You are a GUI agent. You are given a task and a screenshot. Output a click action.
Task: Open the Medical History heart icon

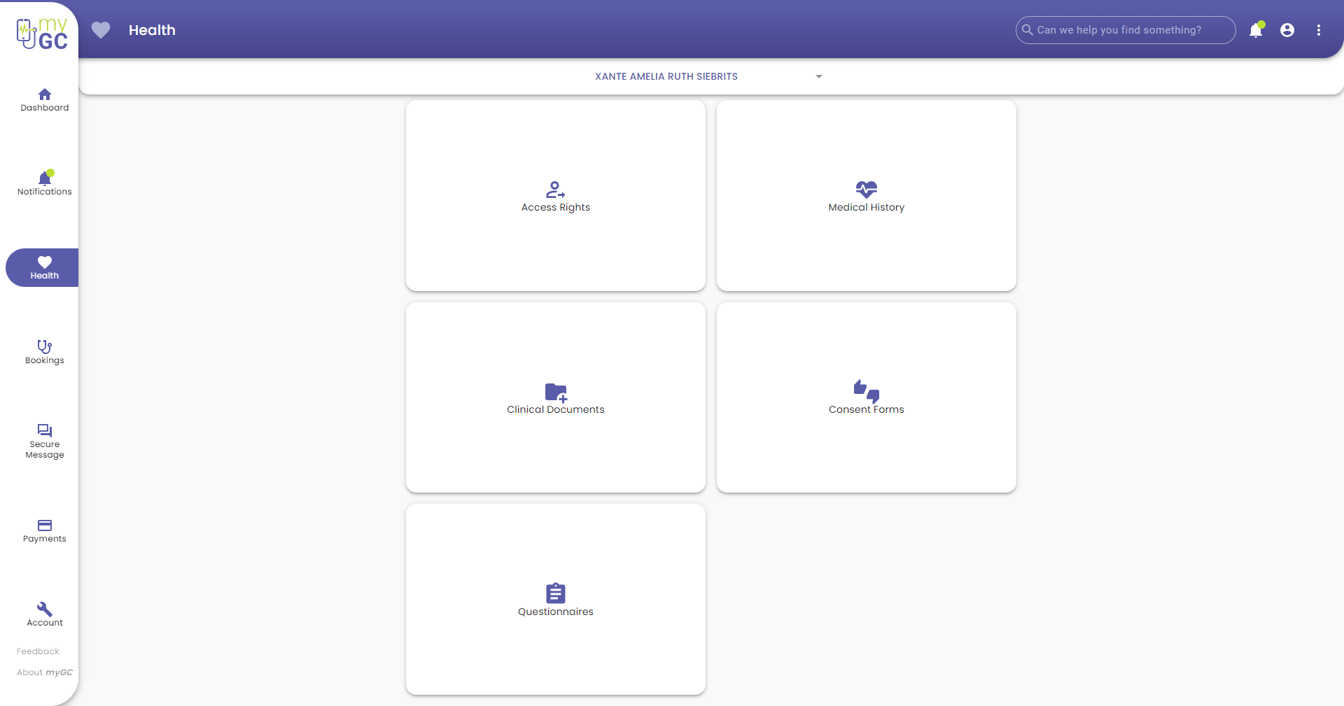tap(866, 190)
